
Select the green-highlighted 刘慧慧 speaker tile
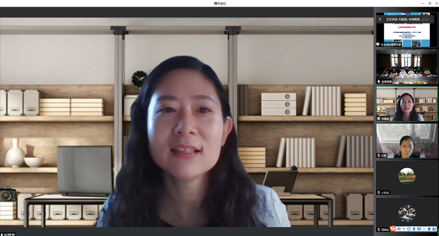click(407, 103)
